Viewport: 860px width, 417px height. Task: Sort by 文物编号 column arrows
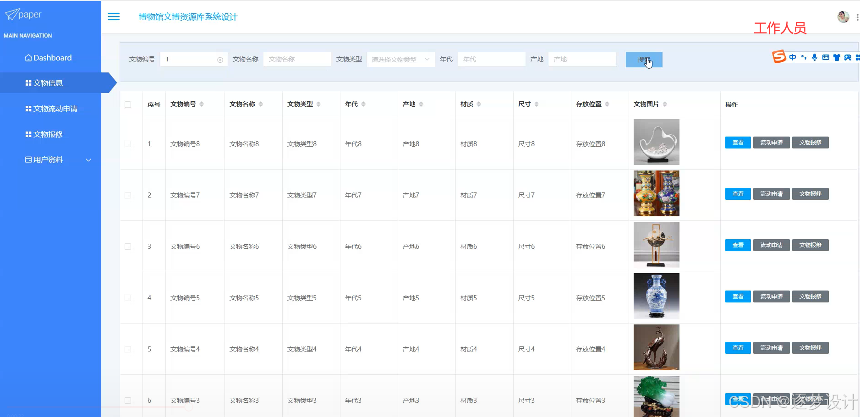pyautogui.click(x=202, y=104)
